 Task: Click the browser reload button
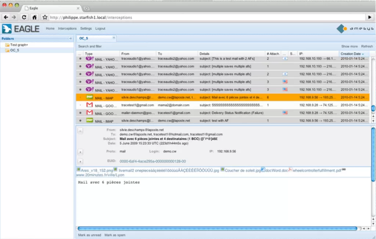click(x=24, y=17)
